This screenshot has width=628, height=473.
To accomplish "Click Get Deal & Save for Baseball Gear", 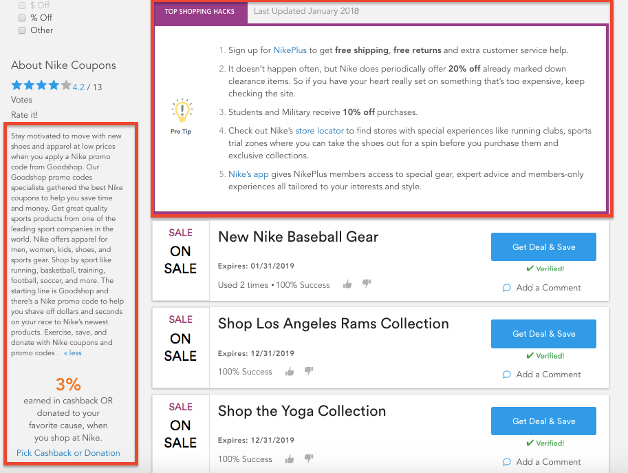I will pyautogui.click(x=543, y=247).
